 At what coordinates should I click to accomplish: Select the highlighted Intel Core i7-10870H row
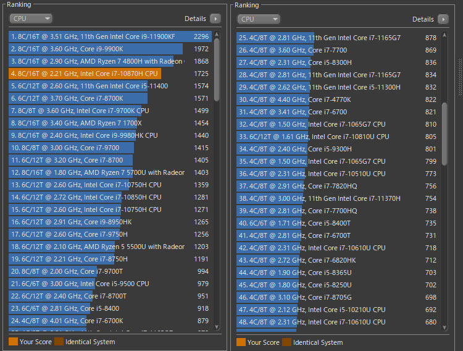point(110,74)
